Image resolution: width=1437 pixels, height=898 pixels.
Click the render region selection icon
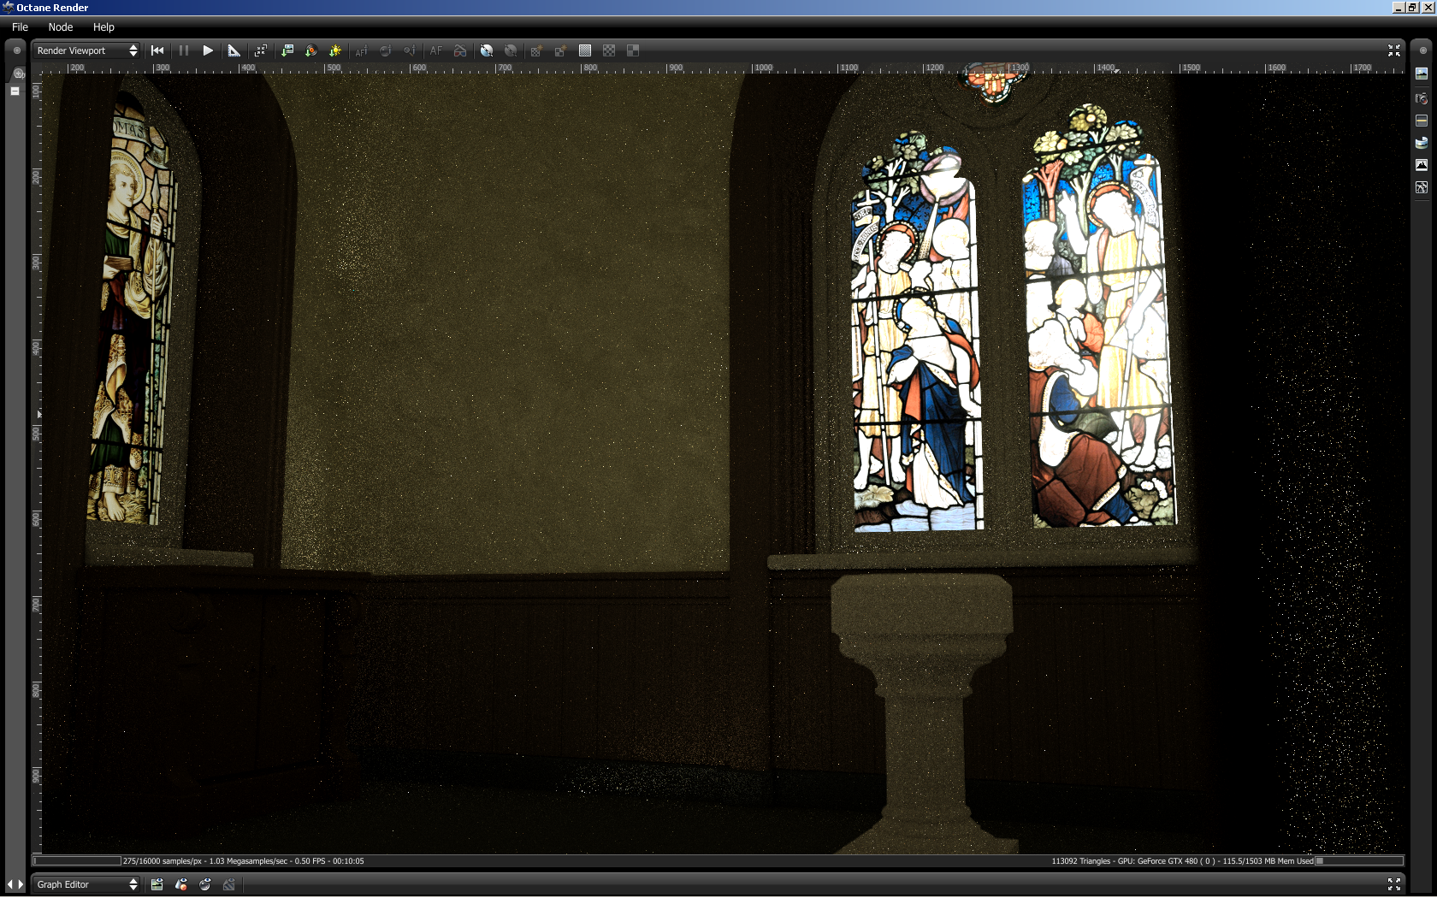[260, 50]
